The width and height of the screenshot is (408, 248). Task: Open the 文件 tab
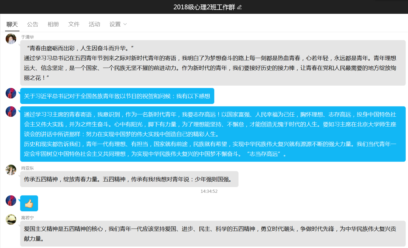tap(74, 24)
